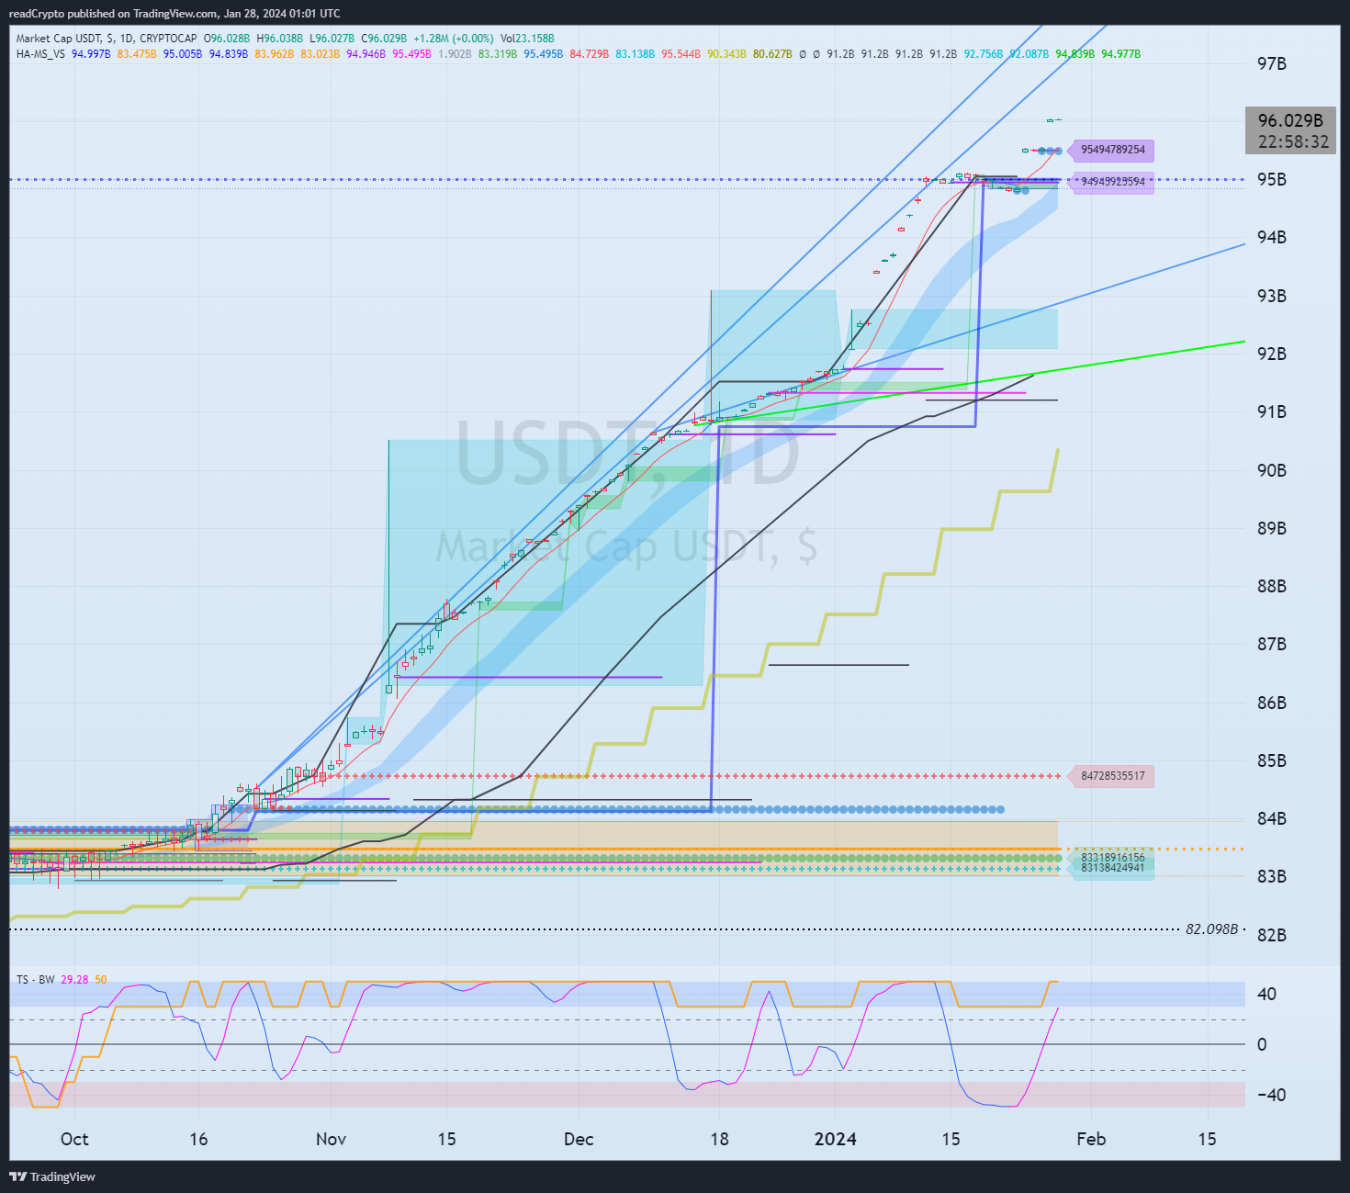Select the Market Cap USDT chart title legend
The height and width of the screenshot is (1193, 1350).
107,39
